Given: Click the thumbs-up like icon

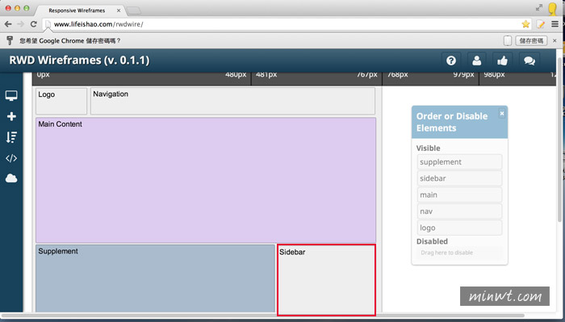Looking at the screenshot, I should tap(502, 61).
